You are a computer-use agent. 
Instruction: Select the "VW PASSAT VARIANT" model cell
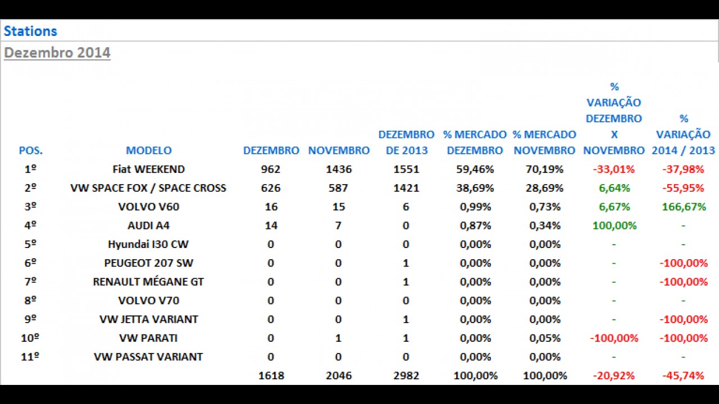tap(148, 356)
